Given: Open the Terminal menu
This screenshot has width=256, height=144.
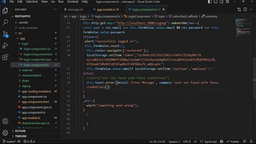Looking at the screenshot, I should point(72,2).
